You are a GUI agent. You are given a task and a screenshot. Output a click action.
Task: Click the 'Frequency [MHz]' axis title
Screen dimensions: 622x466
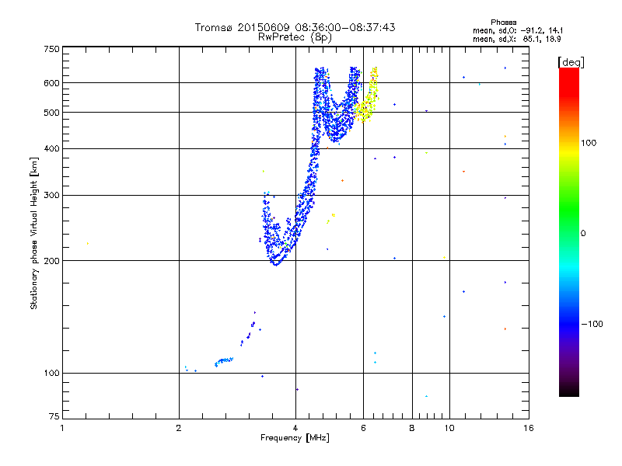coord(295,438)
